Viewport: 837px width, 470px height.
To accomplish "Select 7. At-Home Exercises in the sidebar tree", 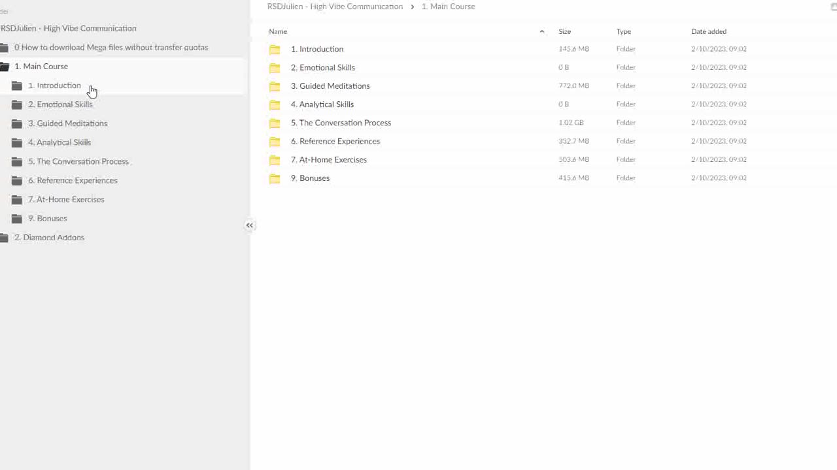I will [66, 199].
